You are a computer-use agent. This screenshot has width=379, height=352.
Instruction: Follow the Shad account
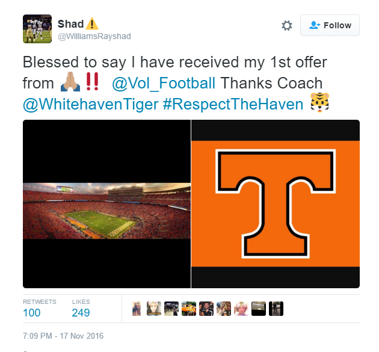point(330,25)
